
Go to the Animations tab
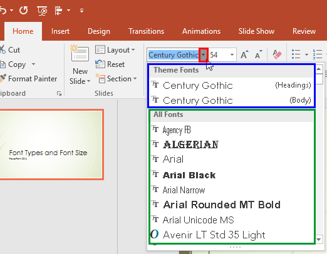coord(201,31)
